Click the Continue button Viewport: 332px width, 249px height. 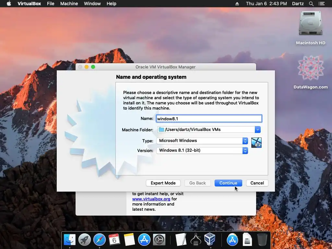pos(228,183)
